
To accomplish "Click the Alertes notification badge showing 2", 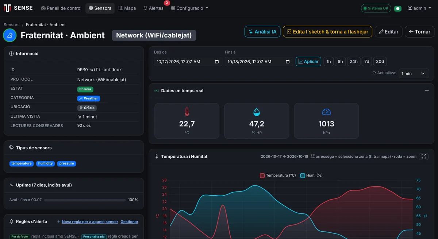I will pyautogui.click(x=167, y=3).
